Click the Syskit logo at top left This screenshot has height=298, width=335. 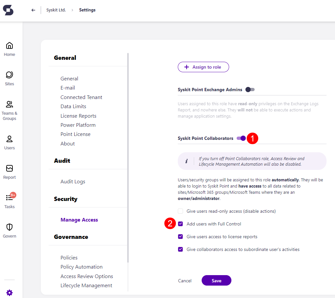coord(8,10)
